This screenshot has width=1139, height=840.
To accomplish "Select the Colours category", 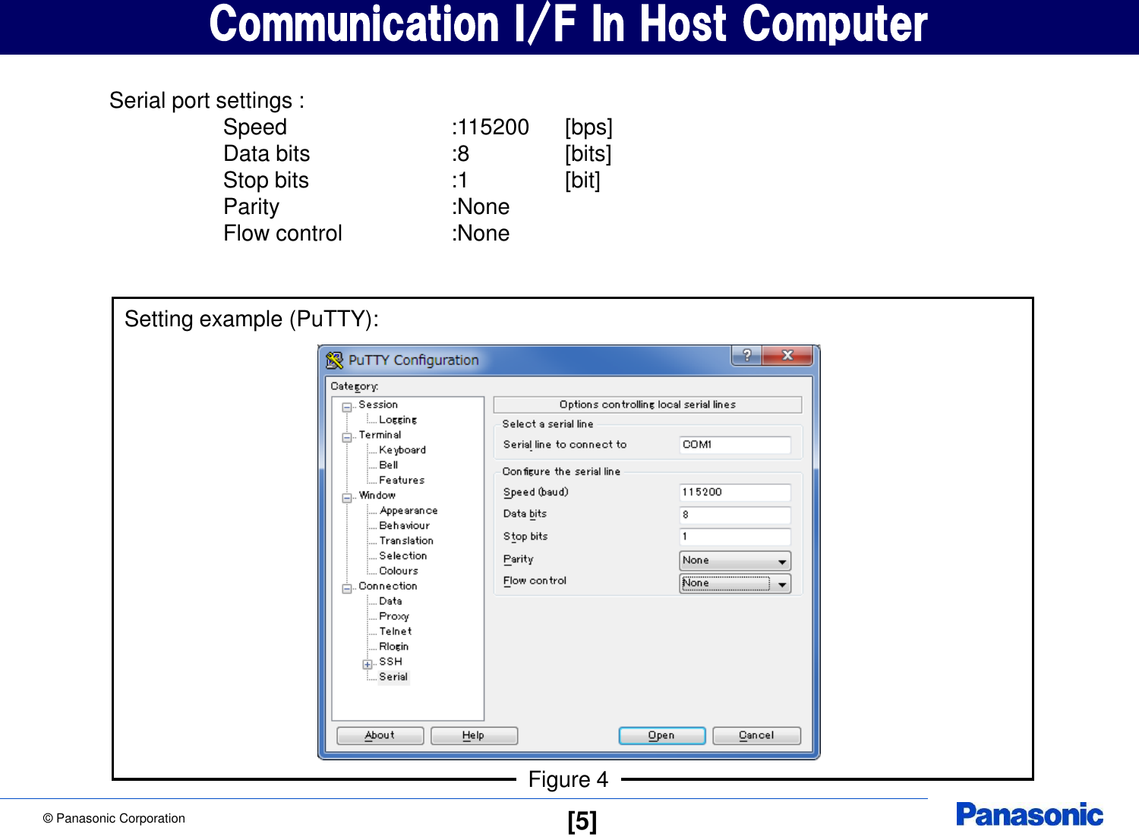I will [x=398, y=571].
